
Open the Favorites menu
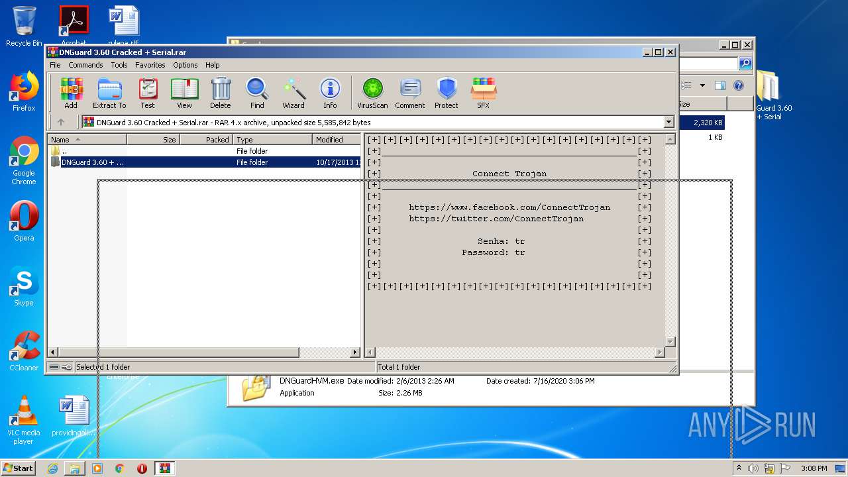[x=150, y=65]
